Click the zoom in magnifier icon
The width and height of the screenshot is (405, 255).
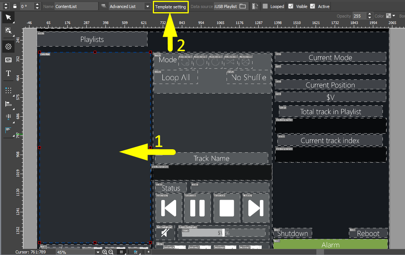105,252
